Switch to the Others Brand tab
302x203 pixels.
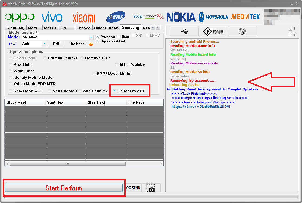coord(106,28)
